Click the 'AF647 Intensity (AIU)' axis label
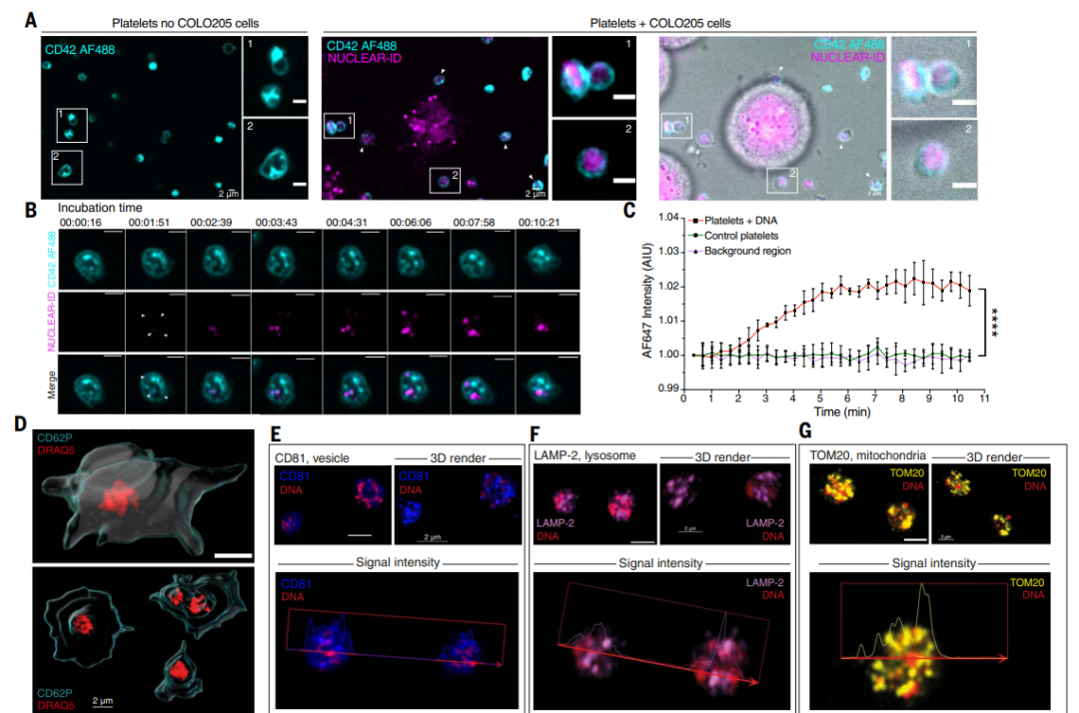1079x713 pixels. tap(646, 300)
